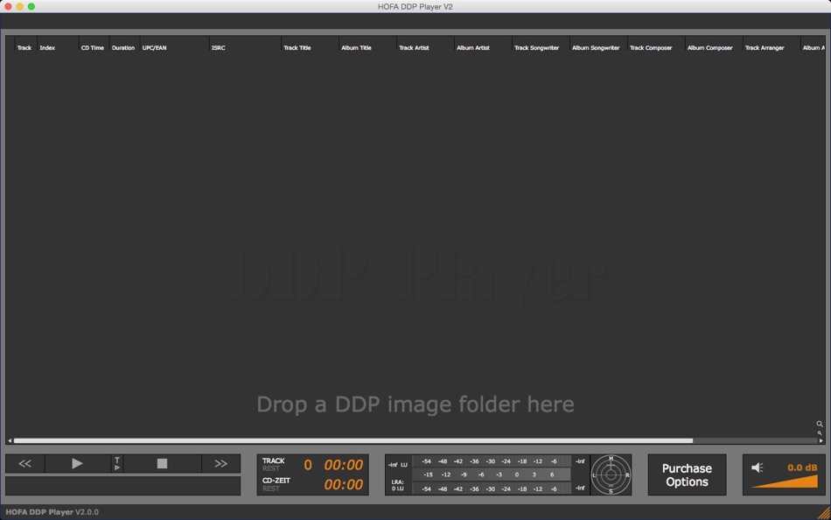The image size is (831, 520).
Task: Click the horizontal scrollbar left arrow
Action: point(10,441)
